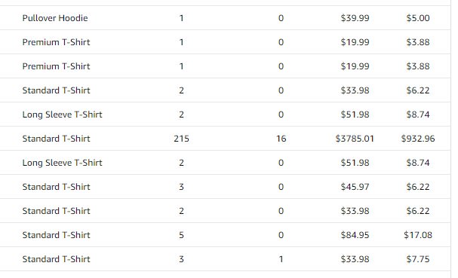Select the Standard T-Shirt row with 215 sold
The width and height of the screenshot is (458, 278).
[x=225, y=139]
